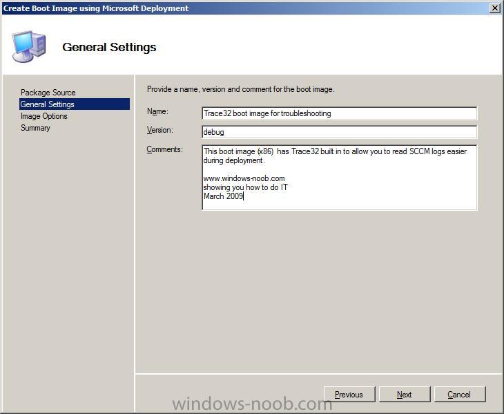Click the Version: label
This screenshot has width=504, height=414.
(x=159, y=130)
